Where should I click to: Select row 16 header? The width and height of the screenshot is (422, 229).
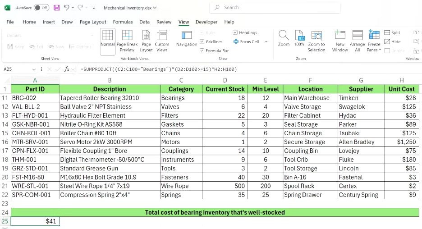5,142
